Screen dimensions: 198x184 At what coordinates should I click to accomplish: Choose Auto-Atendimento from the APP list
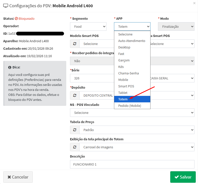(x=132, y=41)
